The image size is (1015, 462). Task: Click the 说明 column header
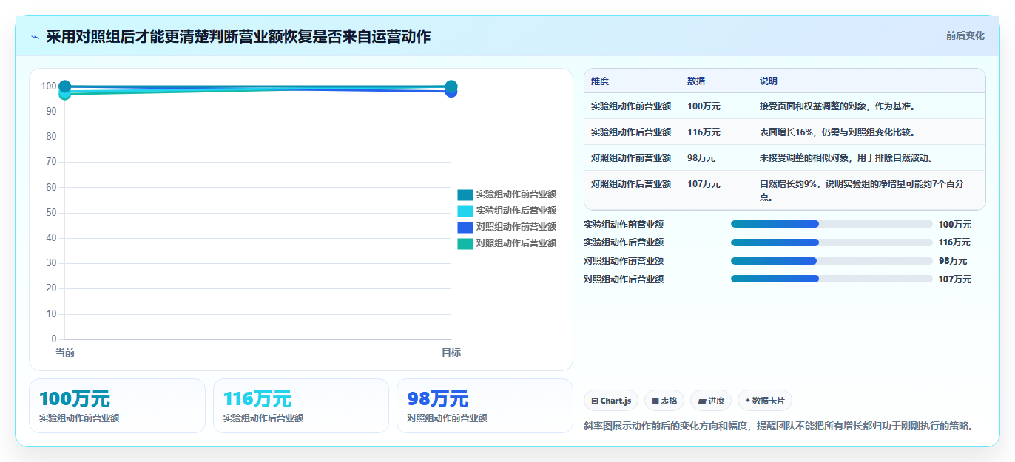769,81
